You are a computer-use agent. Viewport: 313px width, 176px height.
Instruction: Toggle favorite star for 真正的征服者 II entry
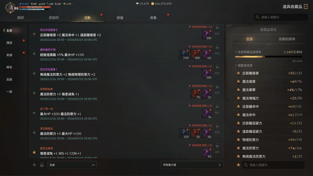point(34,34)
